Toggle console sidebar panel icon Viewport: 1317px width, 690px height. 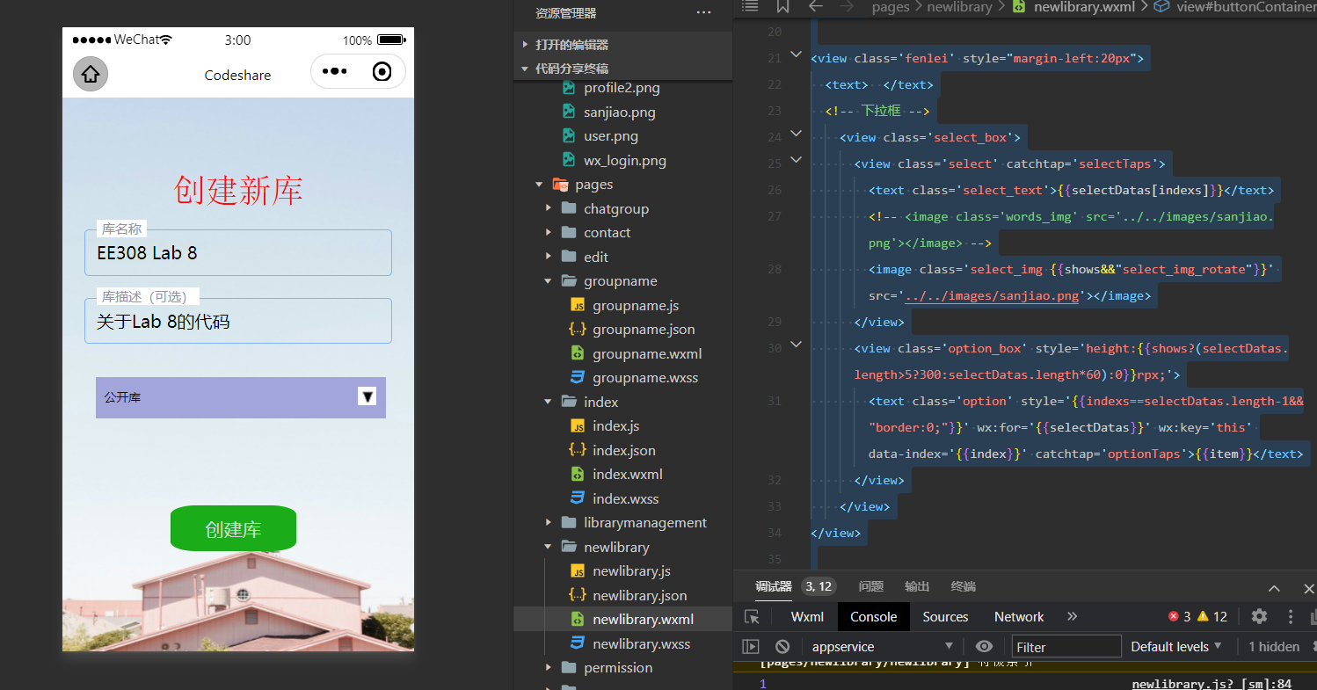point(751,647)
